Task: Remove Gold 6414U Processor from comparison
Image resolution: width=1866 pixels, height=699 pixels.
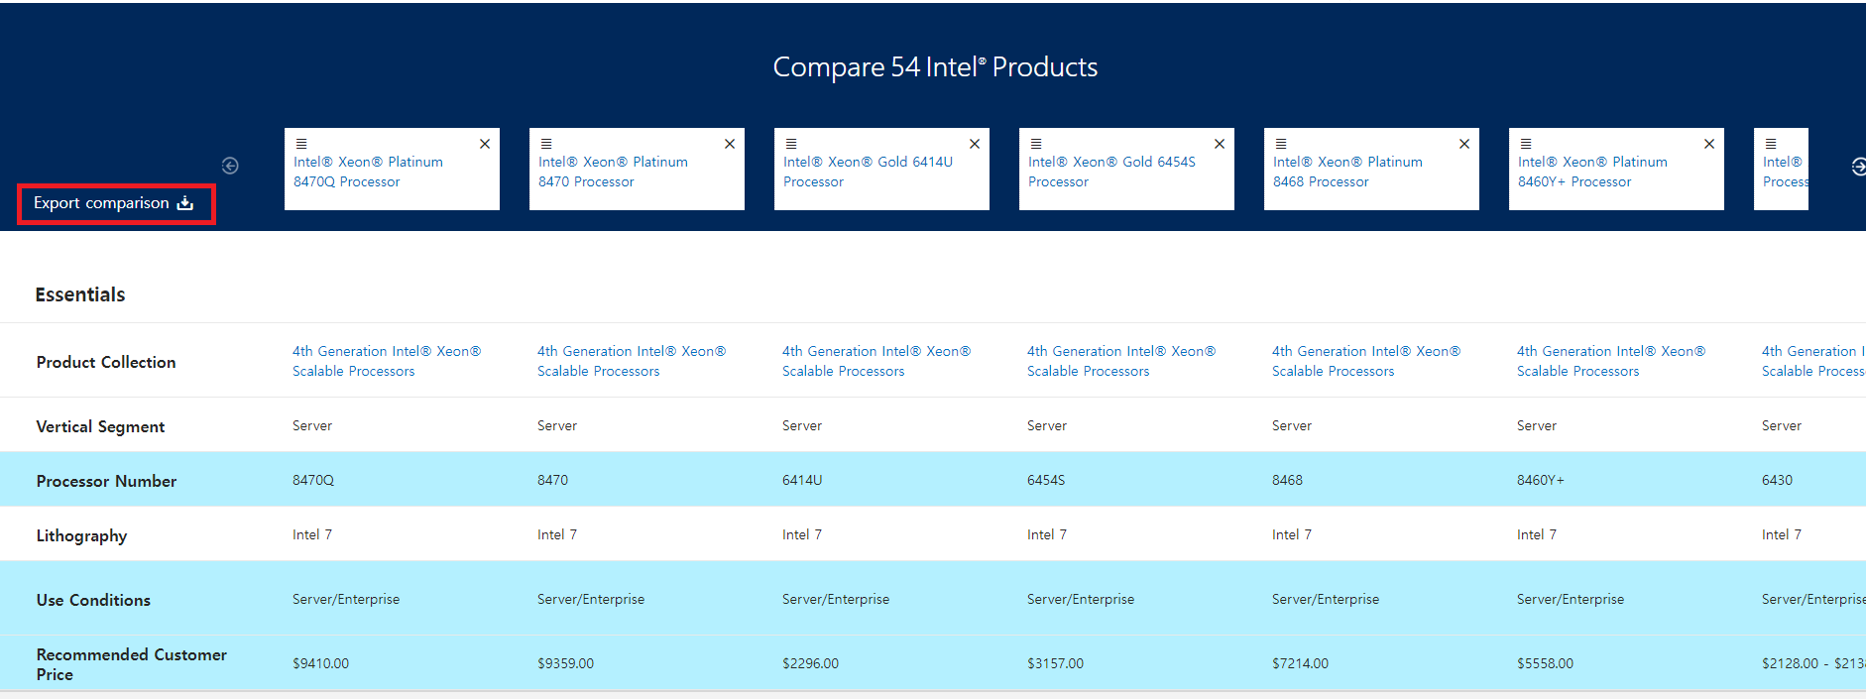Action: point(975,144)
